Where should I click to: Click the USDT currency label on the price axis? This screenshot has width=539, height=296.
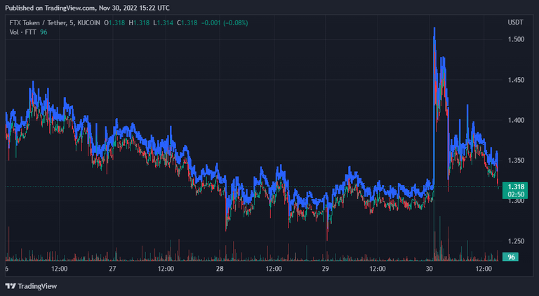[515, 22]
